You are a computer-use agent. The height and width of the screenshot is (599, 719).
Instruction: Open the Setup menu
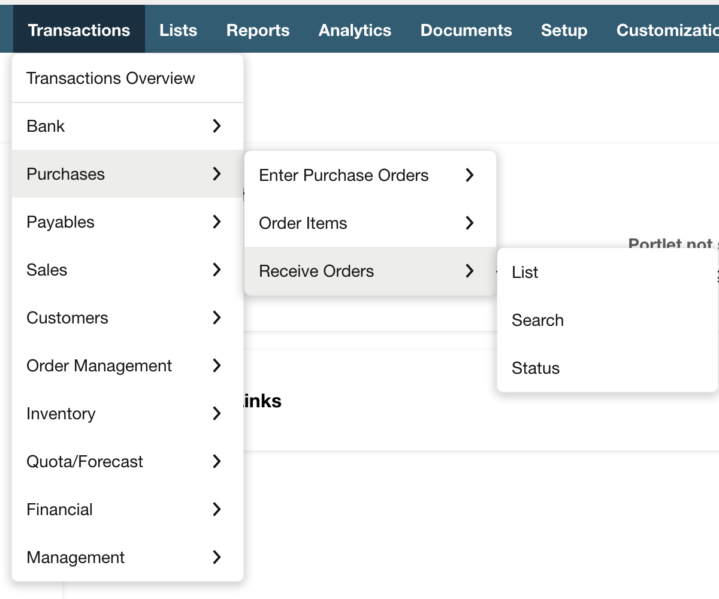tap(564, 30)
